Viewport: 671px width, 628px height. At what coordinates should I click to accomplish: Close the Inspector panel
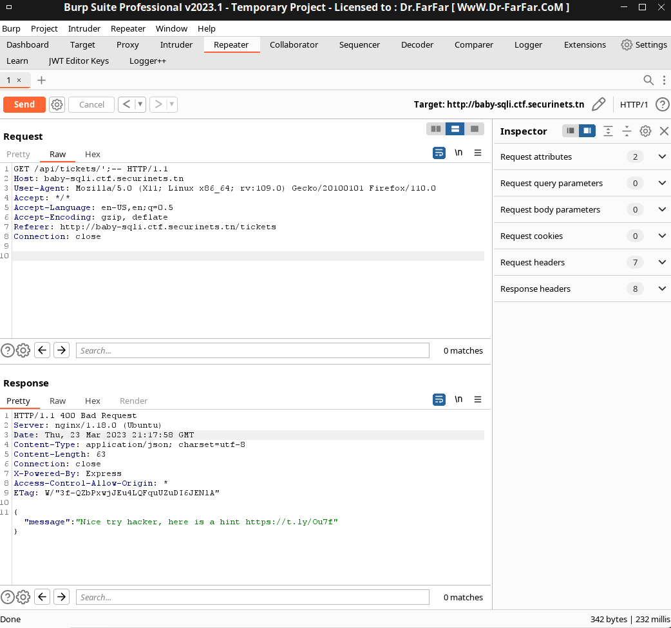coord(664,131)
